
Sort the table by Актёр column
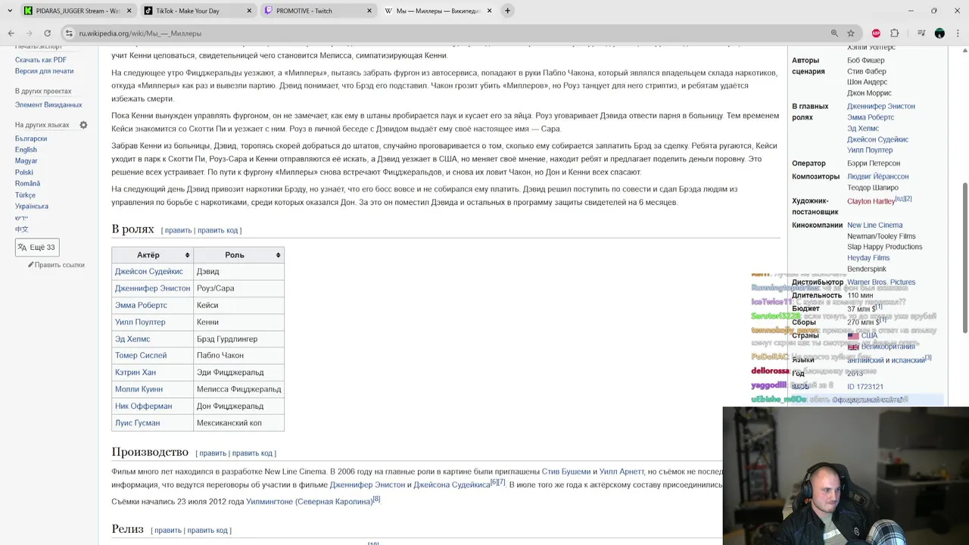188,255
